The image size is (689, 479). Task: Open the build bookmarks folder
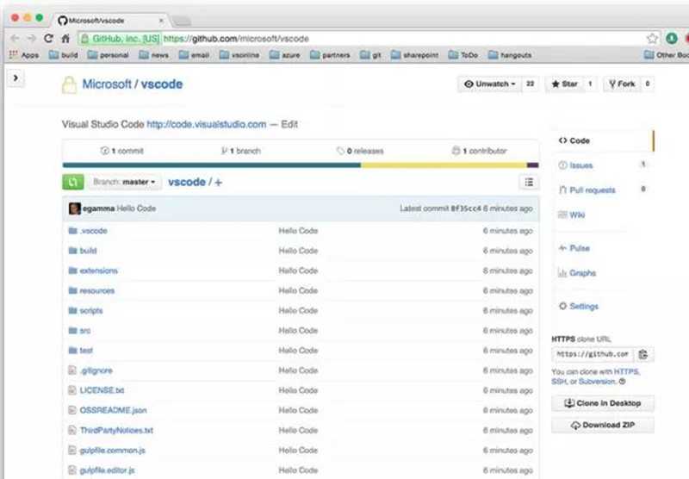pos(63,55)
